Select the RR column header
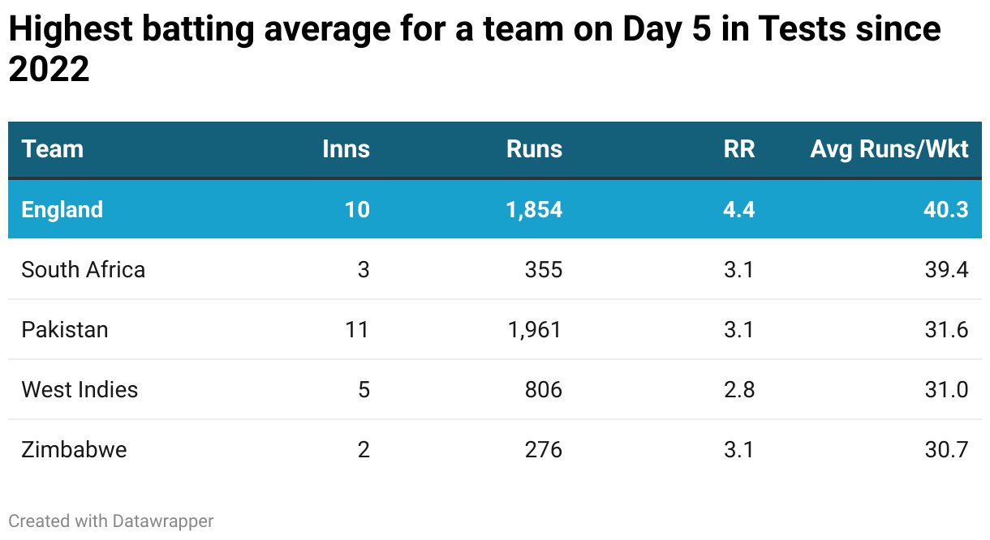 (738, 149)
